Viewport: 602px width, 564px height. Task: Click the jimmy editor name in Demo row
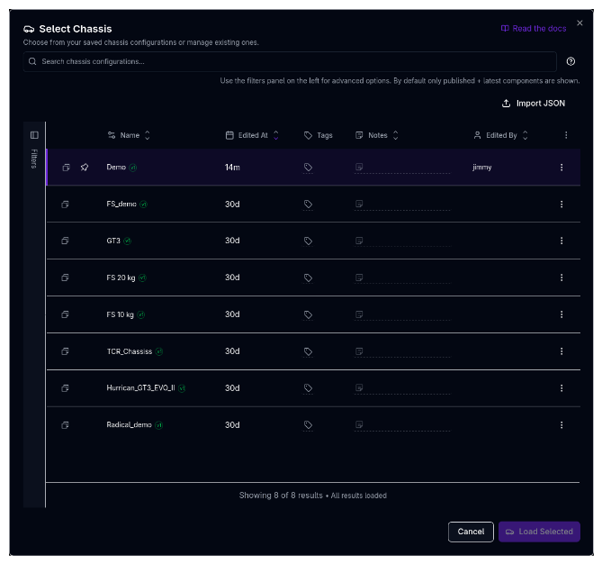click(481, 168)
